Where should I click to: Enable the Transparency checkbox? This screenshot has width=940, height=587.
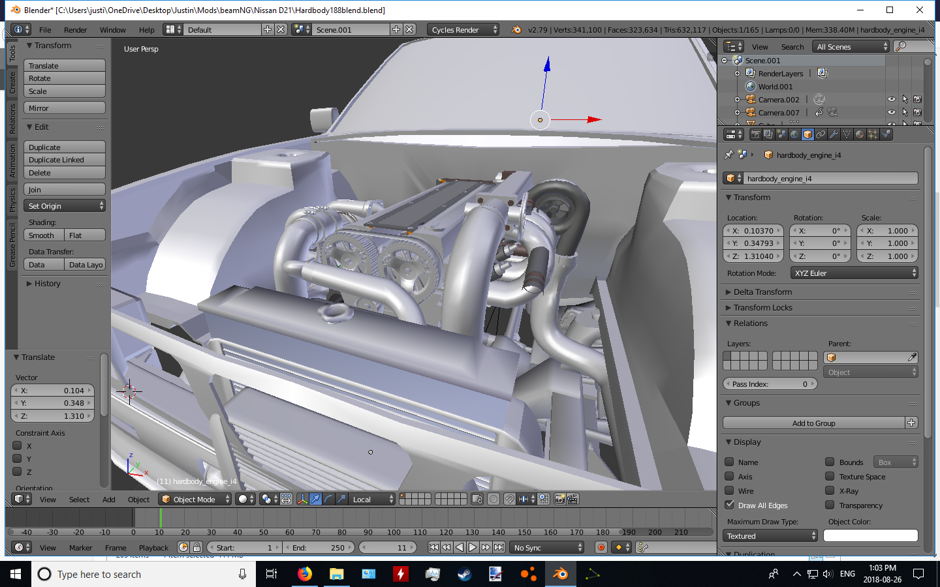tap(830, 505)
